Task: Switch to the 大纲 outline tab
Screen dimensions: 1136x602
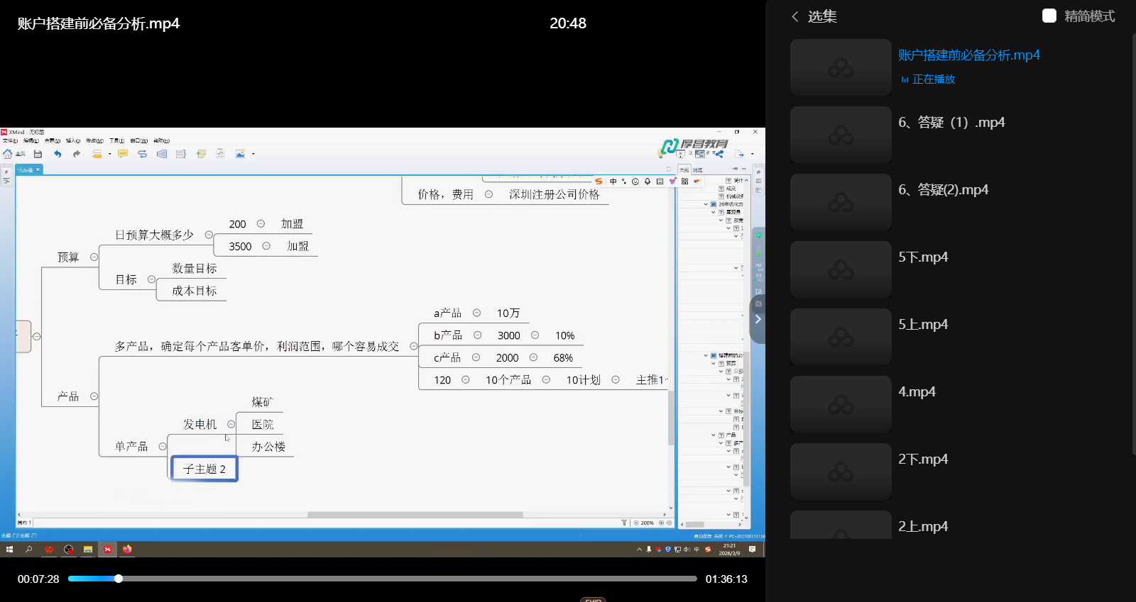Action: tap(683, 170)
